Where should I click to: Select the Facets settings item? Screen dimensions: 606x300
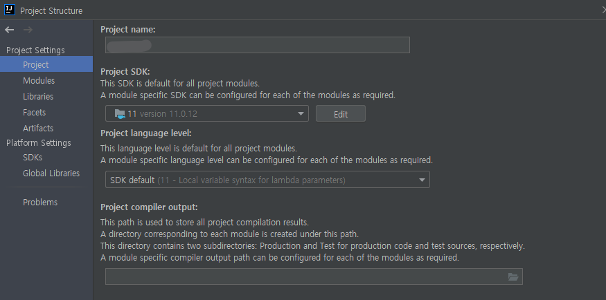point(34,112)
